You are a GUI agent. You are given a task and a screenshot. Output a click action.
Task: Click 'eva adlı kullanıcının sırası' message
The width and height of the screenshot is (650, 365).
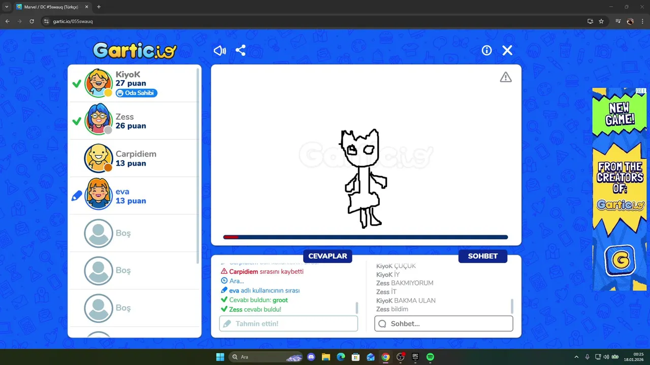260,290
